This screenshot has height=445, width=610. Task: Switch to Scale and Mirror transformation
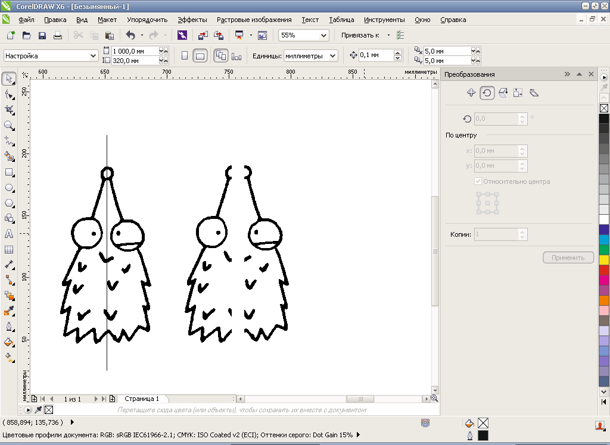[503, 92]
